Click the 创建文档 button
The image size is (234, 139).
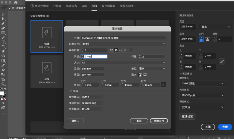159,121
